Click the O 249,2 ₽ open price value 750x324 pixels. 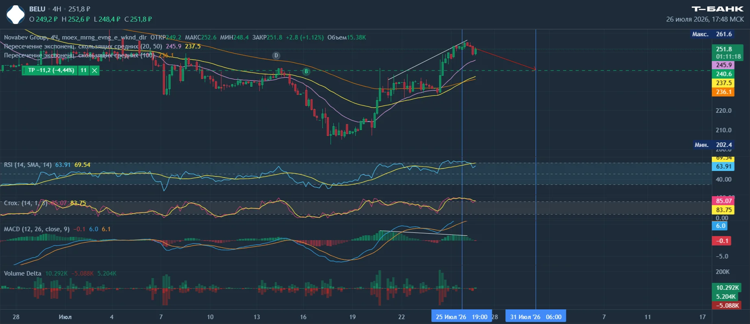pyautogui.click(x=44, y=19)
